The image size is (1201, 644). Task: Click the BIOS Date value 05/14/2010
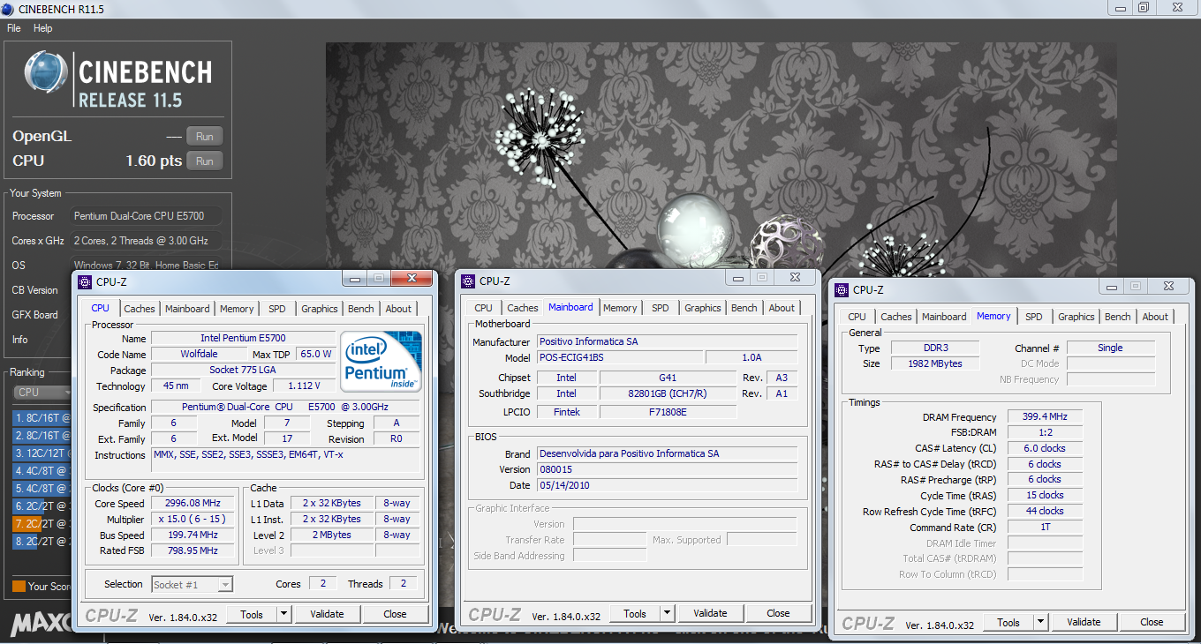click(667, 485)
